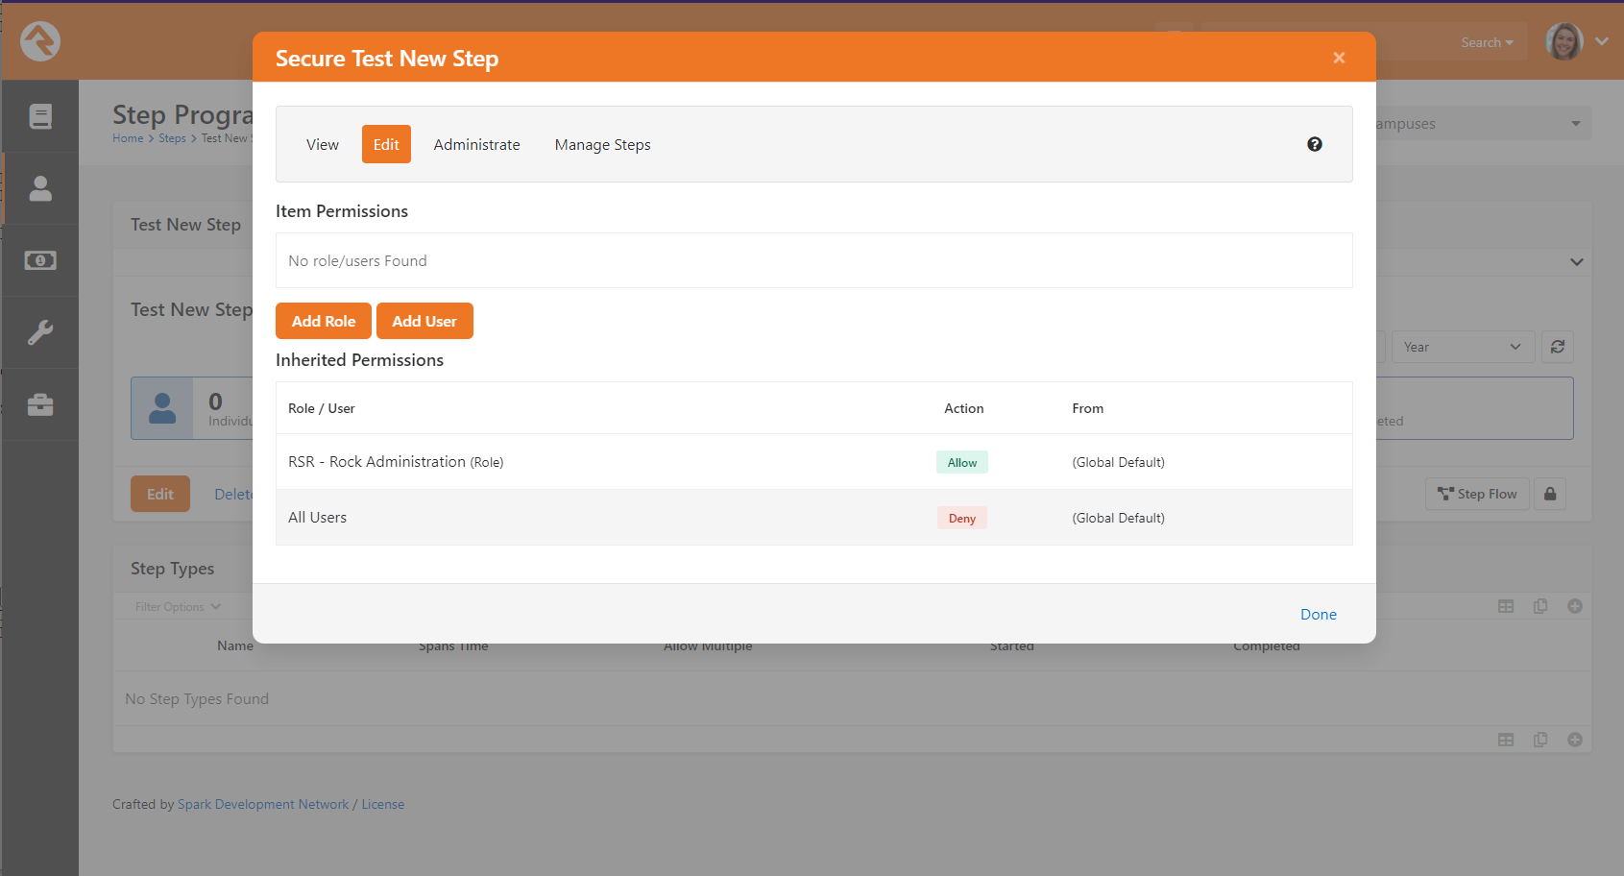Click the refresh chart icon button
1624x876 pixels.
tap(1558, 347)
